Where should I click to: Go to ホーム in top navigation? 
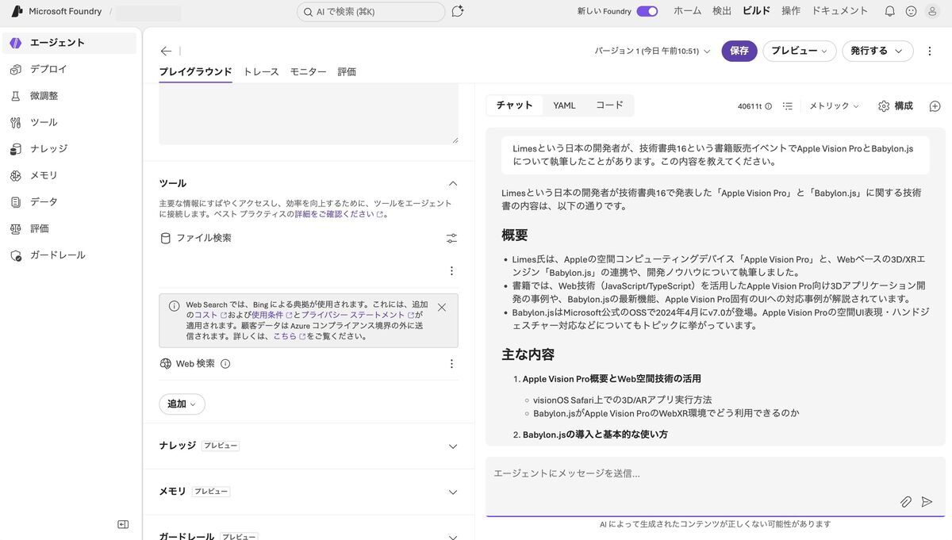pos(688,11)
